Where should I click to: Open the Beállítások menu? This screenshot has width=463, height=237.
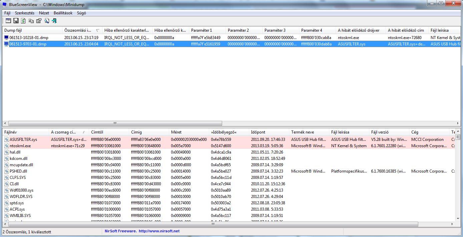pos(63,13)
